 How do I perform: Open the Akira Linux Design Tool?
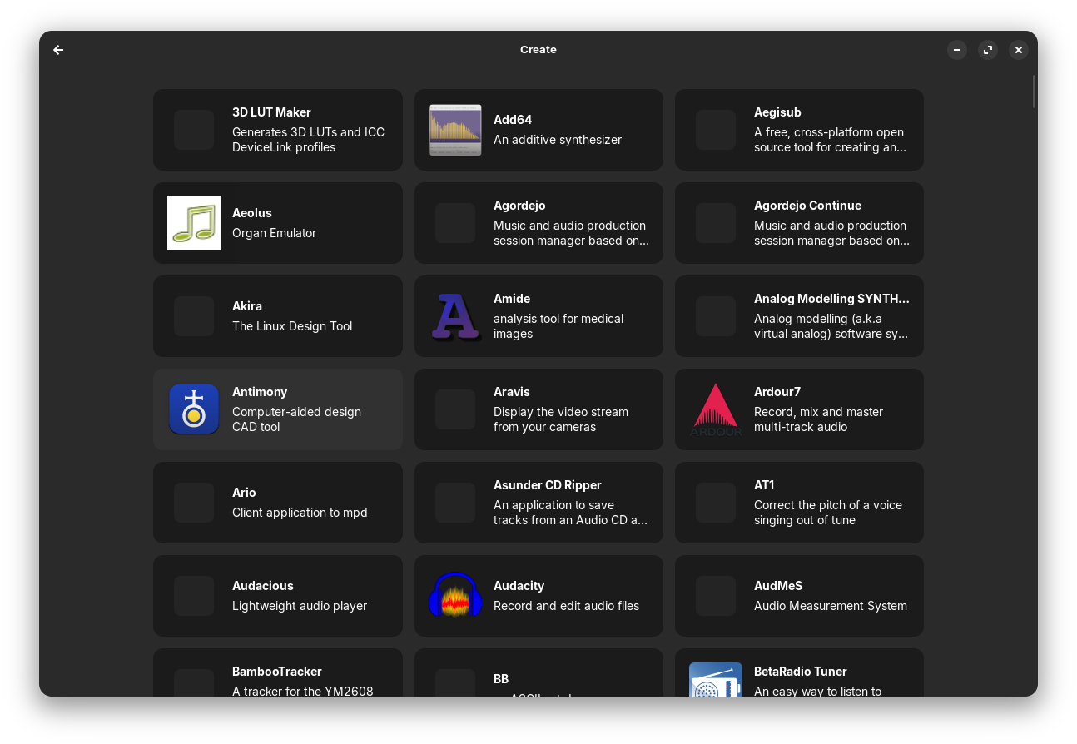click(x=278, y=316)
